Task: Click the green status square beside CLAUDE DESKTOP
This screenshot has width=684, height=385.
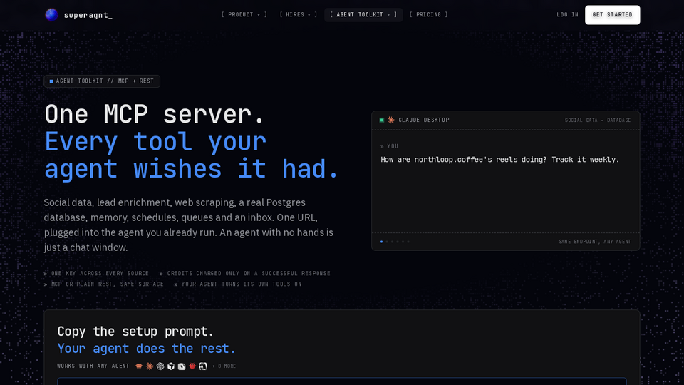Action: [382, 120]
